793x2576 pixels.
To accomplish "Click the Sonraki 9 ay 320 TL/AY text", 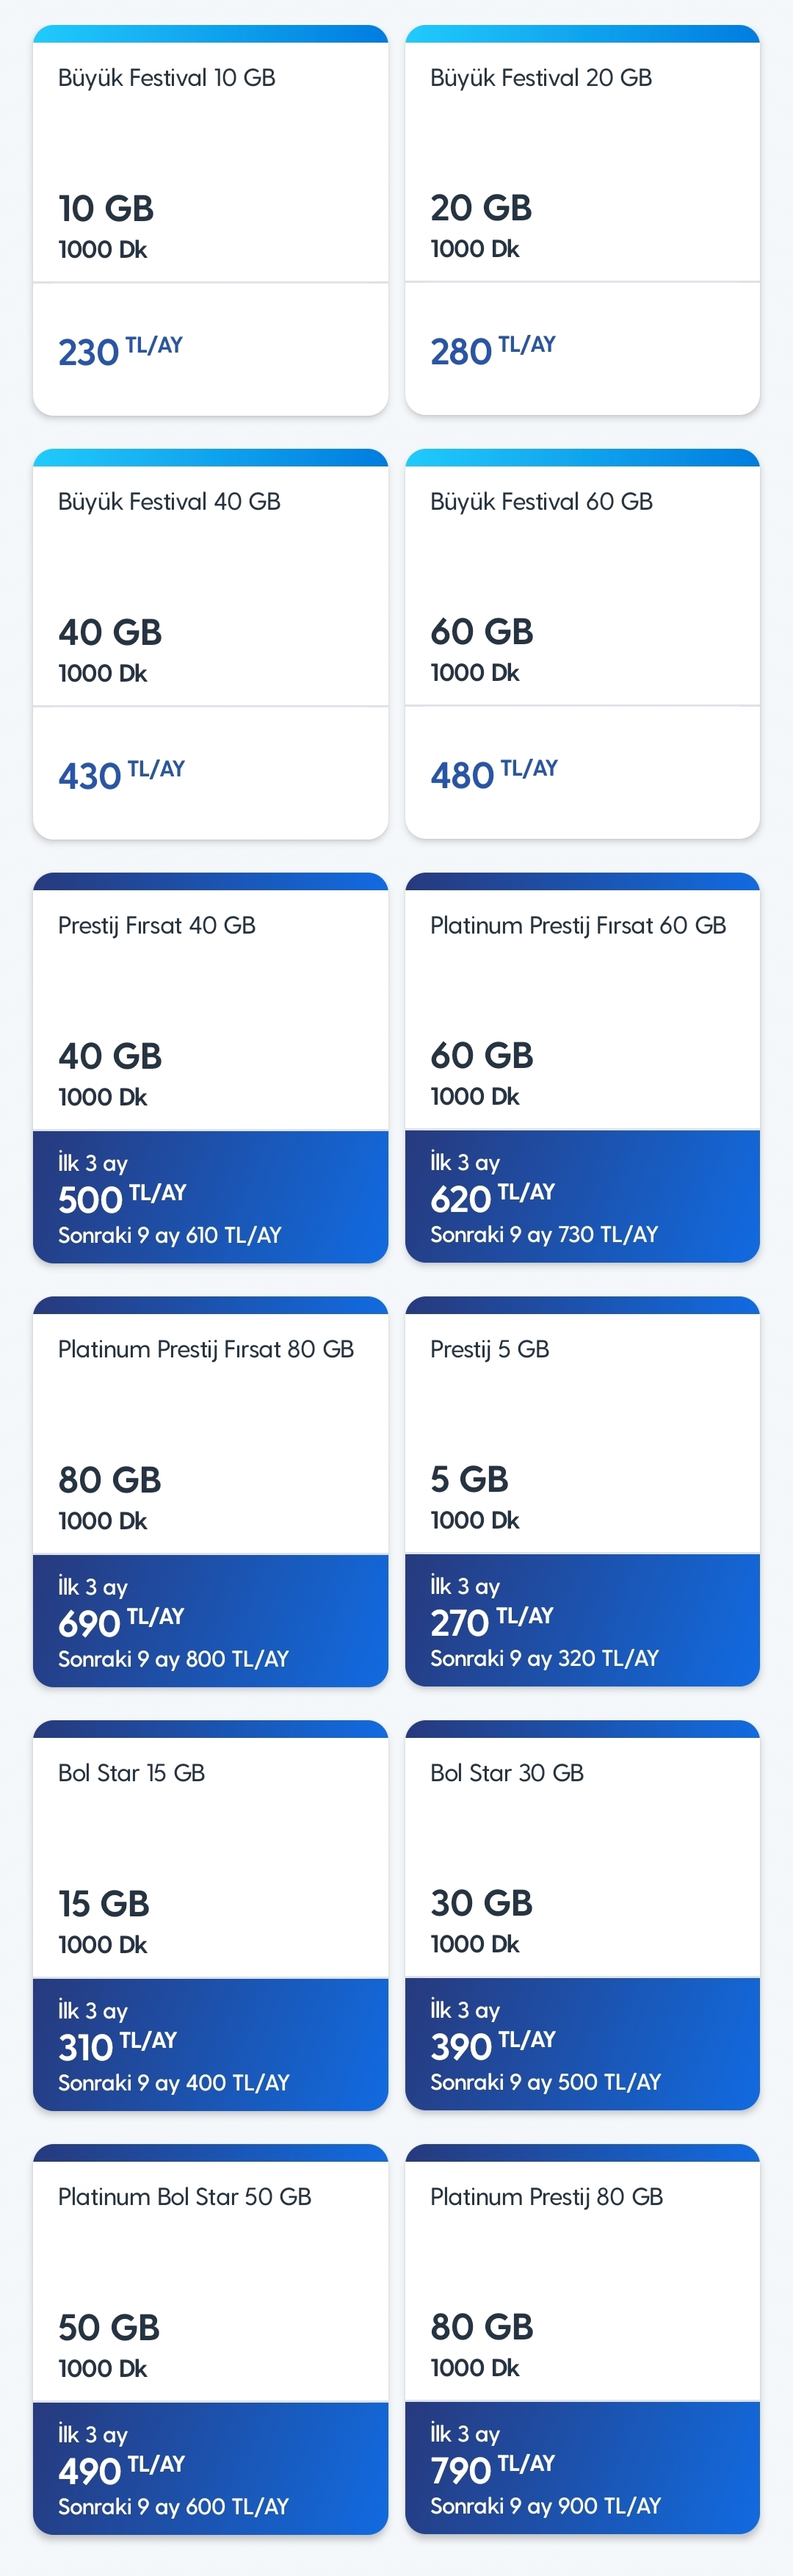I will coord(544,1658).
